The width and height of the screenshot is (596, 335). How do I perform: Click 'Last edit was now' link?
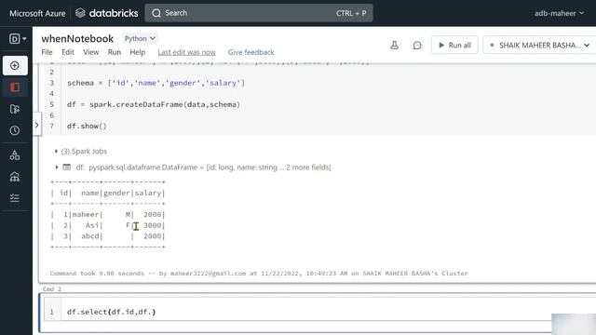186,52
